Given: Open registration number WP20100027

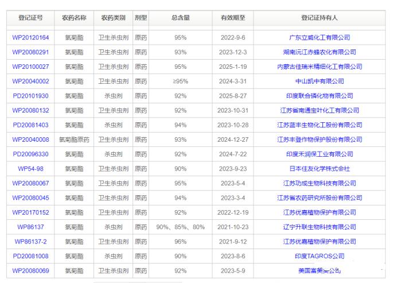Looking at the screenshot, I should pos(30,67).
